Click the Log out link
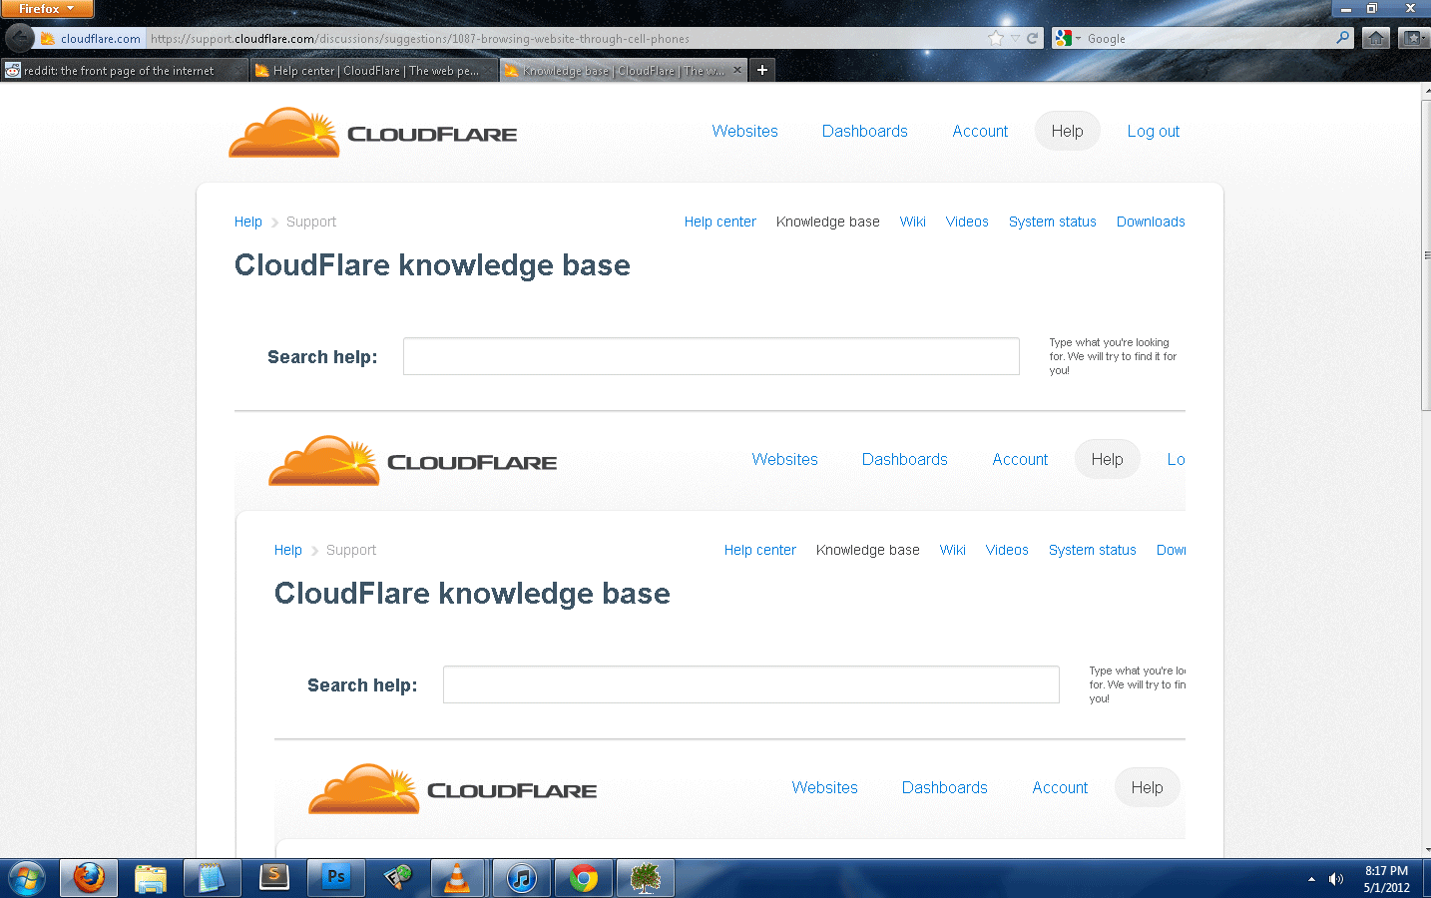Screen dimensions: 1431x898 pyautogui.click(x=1154, y=131)
